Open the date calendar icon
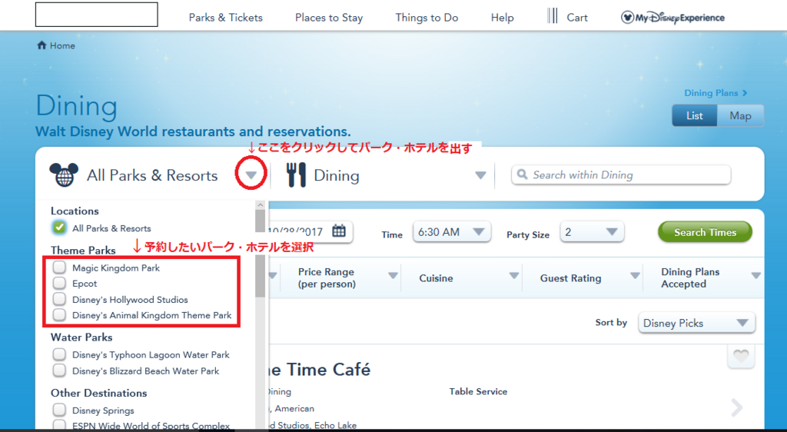 (339, 231)
